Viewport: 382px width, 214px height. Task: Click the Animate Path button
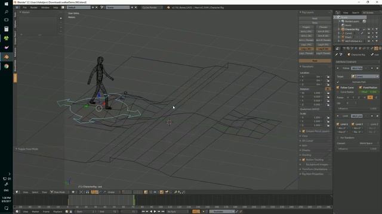(359, 82)
